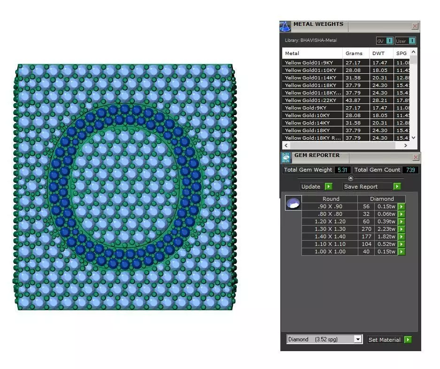Viewport: 440px width, 369px height.
Task: Sort by the Metal column header
Action: tap(312, 54)
